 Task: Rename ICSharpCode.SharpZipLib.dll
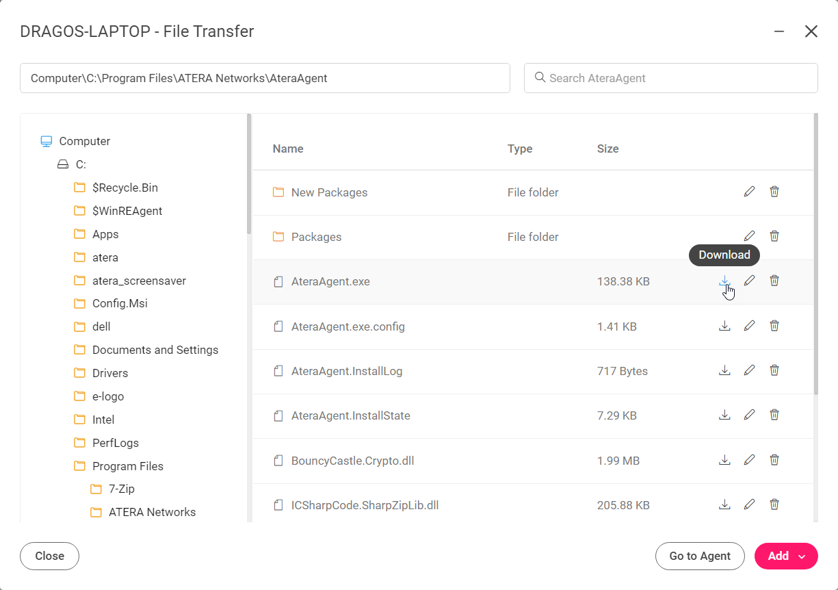[x=749, y=504]
